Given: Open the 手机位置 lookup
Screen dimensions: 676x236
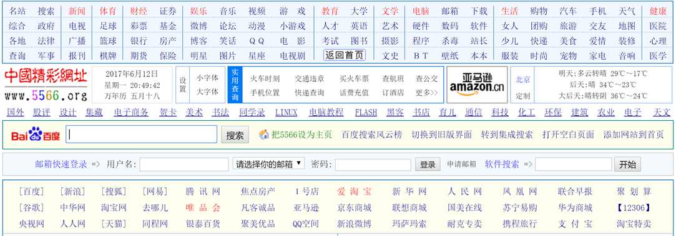Looking at the screenshot, I should click(x=265, y=92).
